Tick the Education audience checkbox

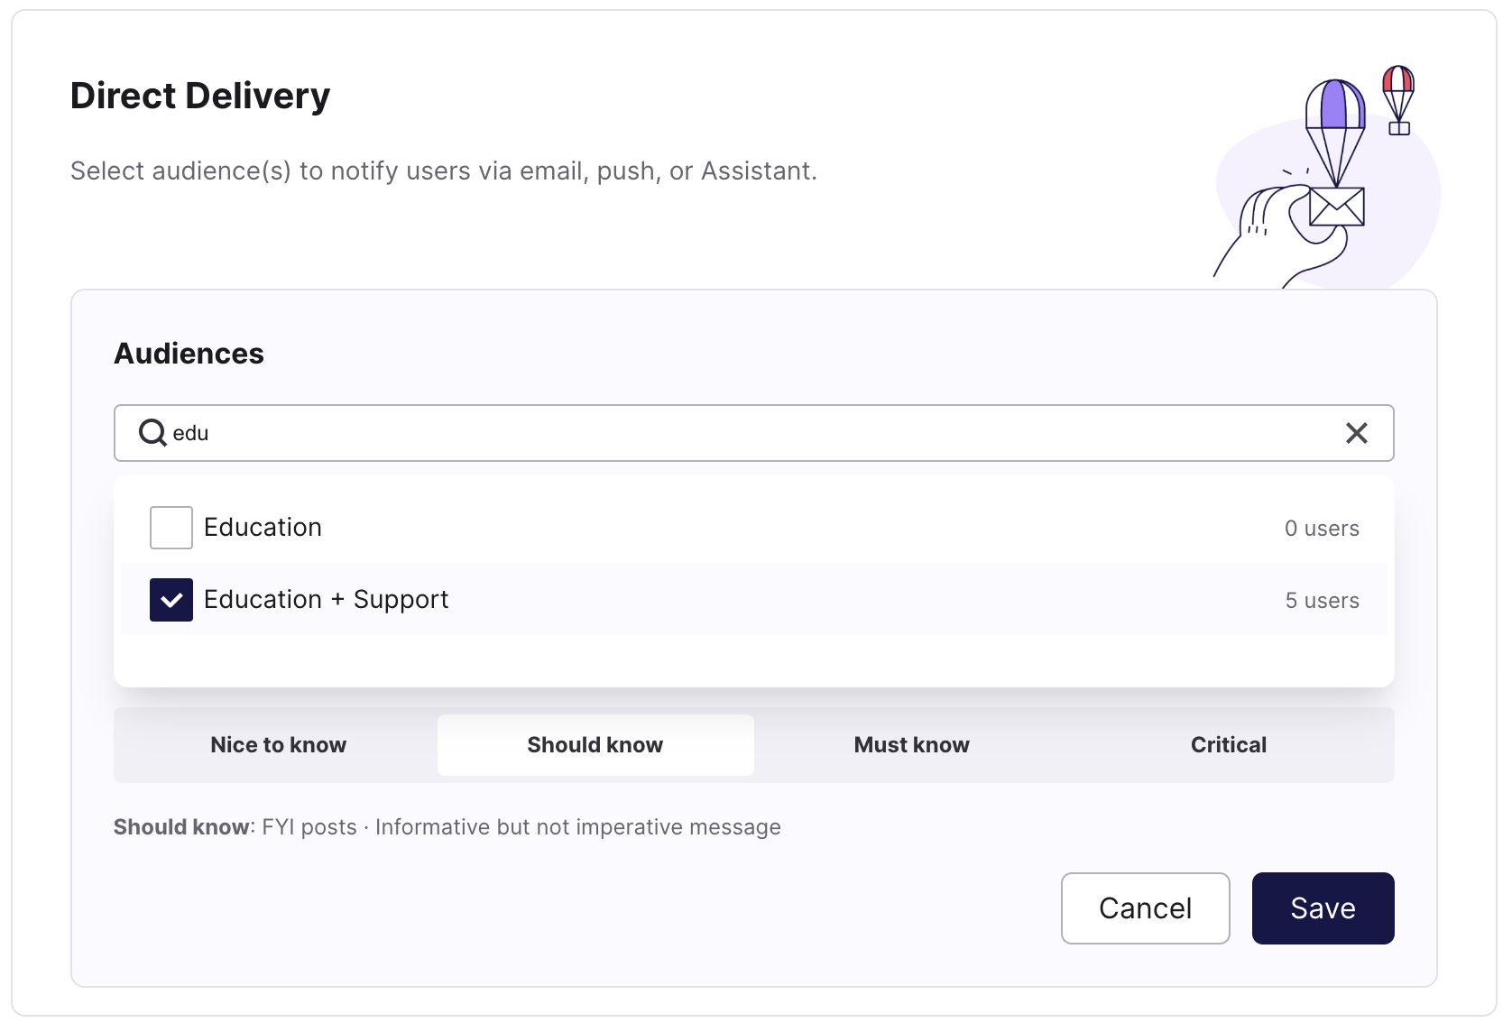click(x=171, y=528)
